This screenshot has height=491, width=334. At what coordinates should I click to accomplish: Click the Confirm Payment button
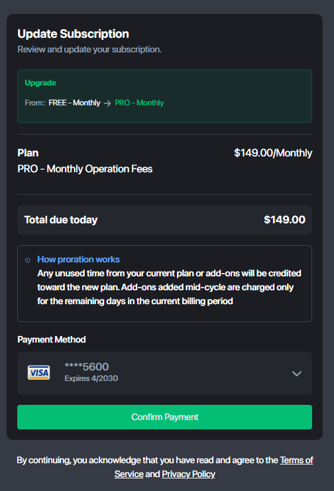tap(164, 417)
